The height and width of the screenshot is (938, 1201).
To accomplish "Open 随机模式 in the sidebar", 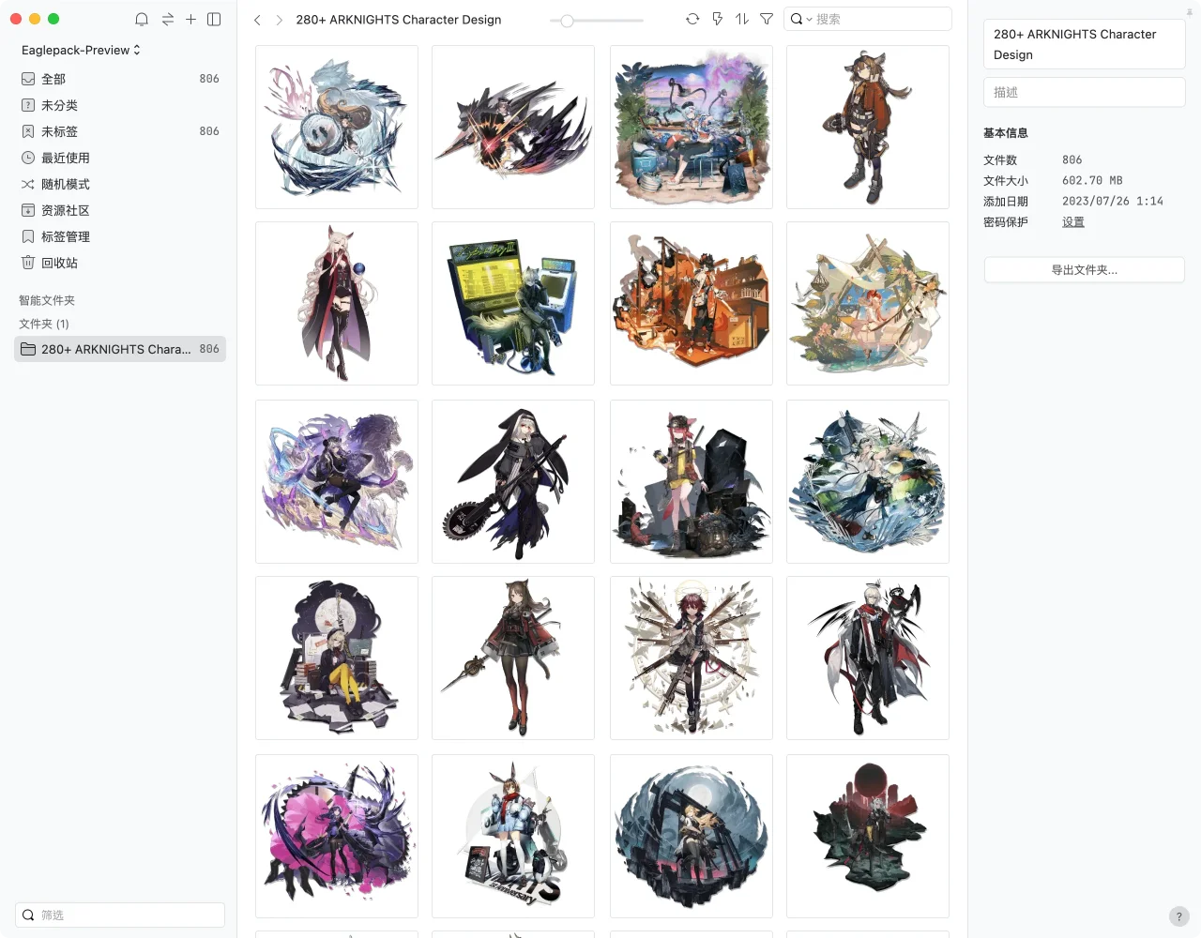I will tap(119, 184).
